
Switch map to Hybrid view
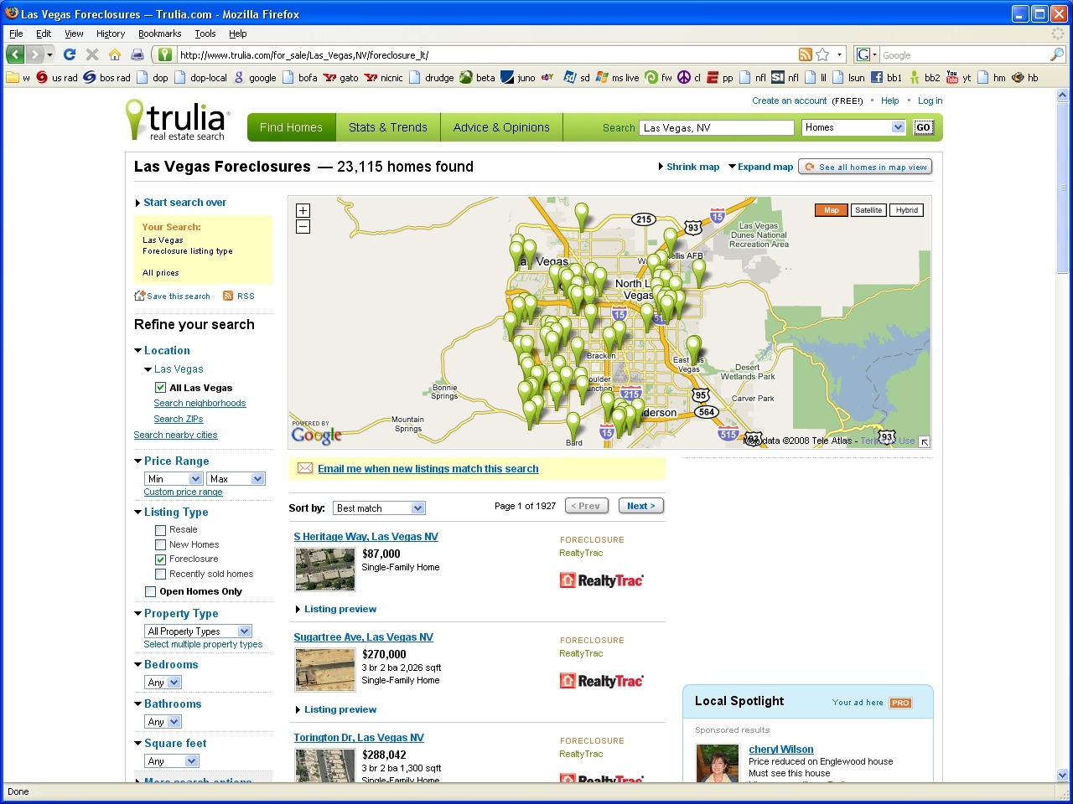(x=906, y=210)
